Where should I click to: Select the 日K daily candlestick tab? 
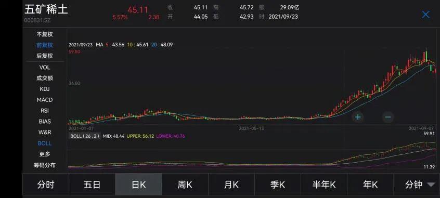click(x=139, y=184)
